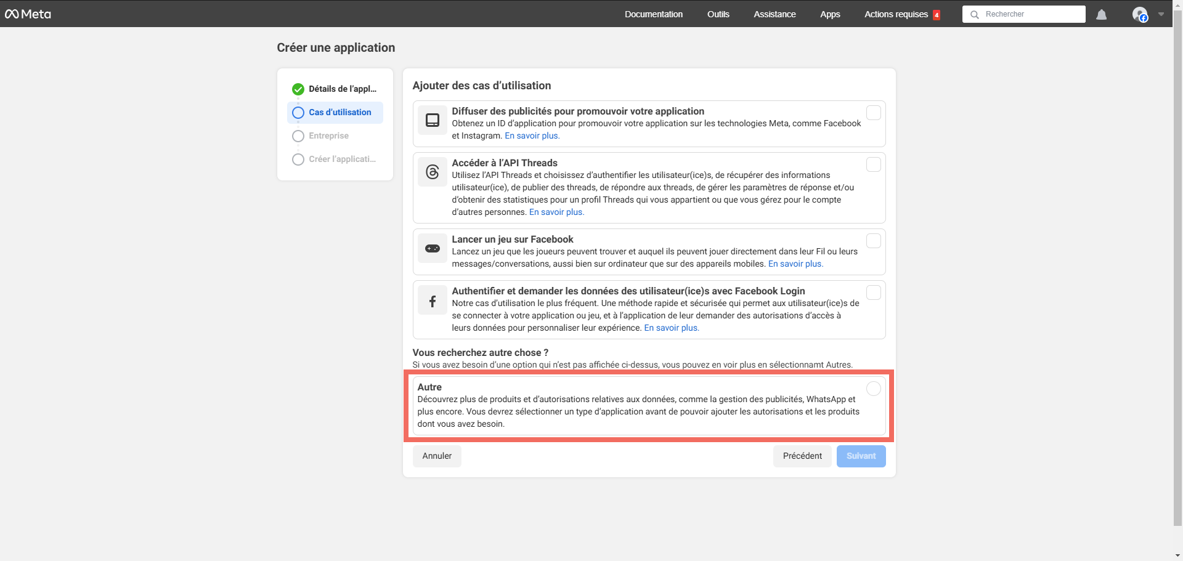The width and height of the screenshot is (1183, 561).
Task: Click the Créer une application heading
Action: [336, 47]
